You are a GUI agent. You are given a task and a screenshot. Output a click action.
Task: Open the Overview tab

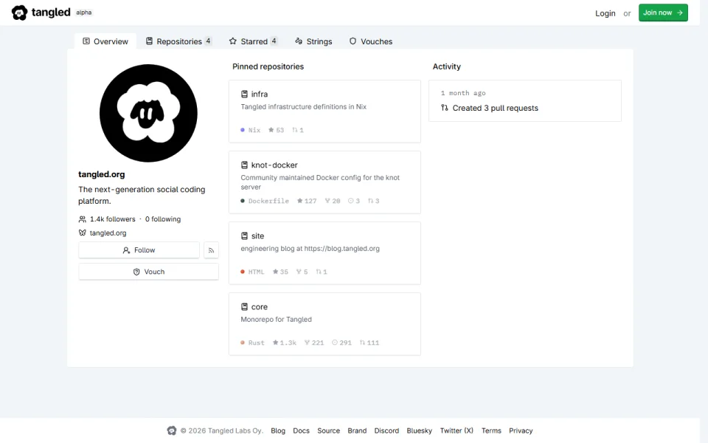point(105,41)
